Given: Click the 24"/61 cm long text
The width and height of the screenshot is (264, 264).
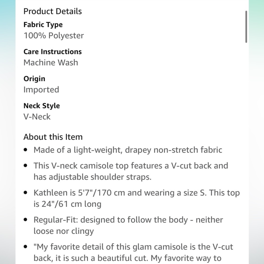Looking at the screenshot, I should pos(67,204).
